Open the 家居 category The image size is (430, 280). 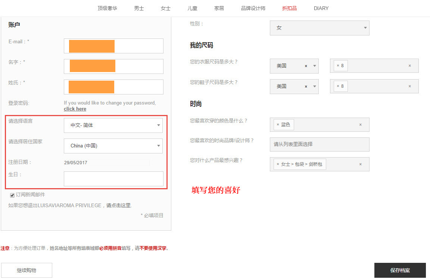click(219, 8)
